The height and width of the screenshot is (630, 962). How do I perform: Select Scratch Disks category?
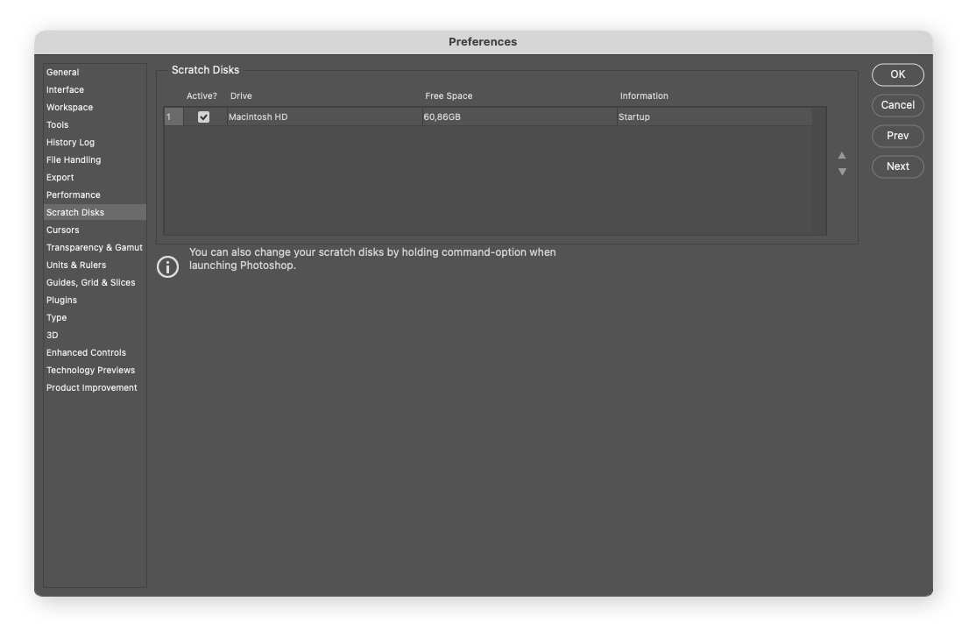click(95, 212)
